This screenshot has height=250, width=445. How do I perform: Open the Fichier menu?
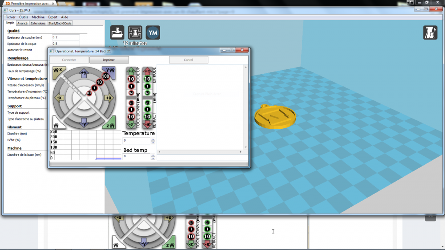click(10, 17)
